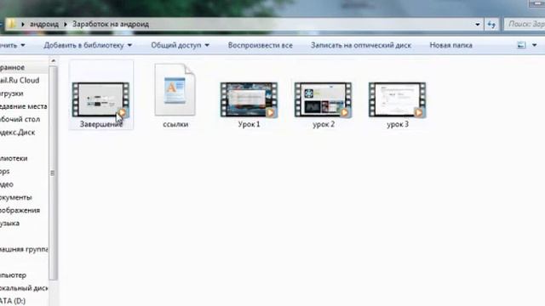The width and height of the screenshot is (545, 306).
Task: Click the folder icon in address bar
Action: pyautogui.click(x=11, y=24)
